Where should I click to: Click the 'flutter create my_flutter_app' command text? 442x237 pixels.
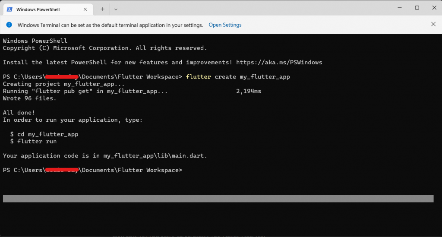pyautogui.click(x=238, y=77)
